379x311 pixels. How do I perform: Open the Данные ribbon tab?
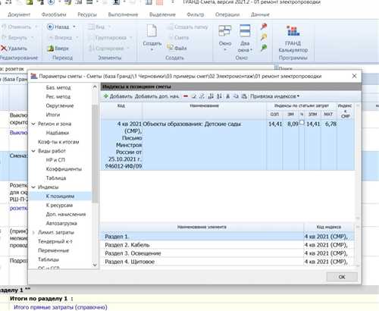click(x=260, y=14)
